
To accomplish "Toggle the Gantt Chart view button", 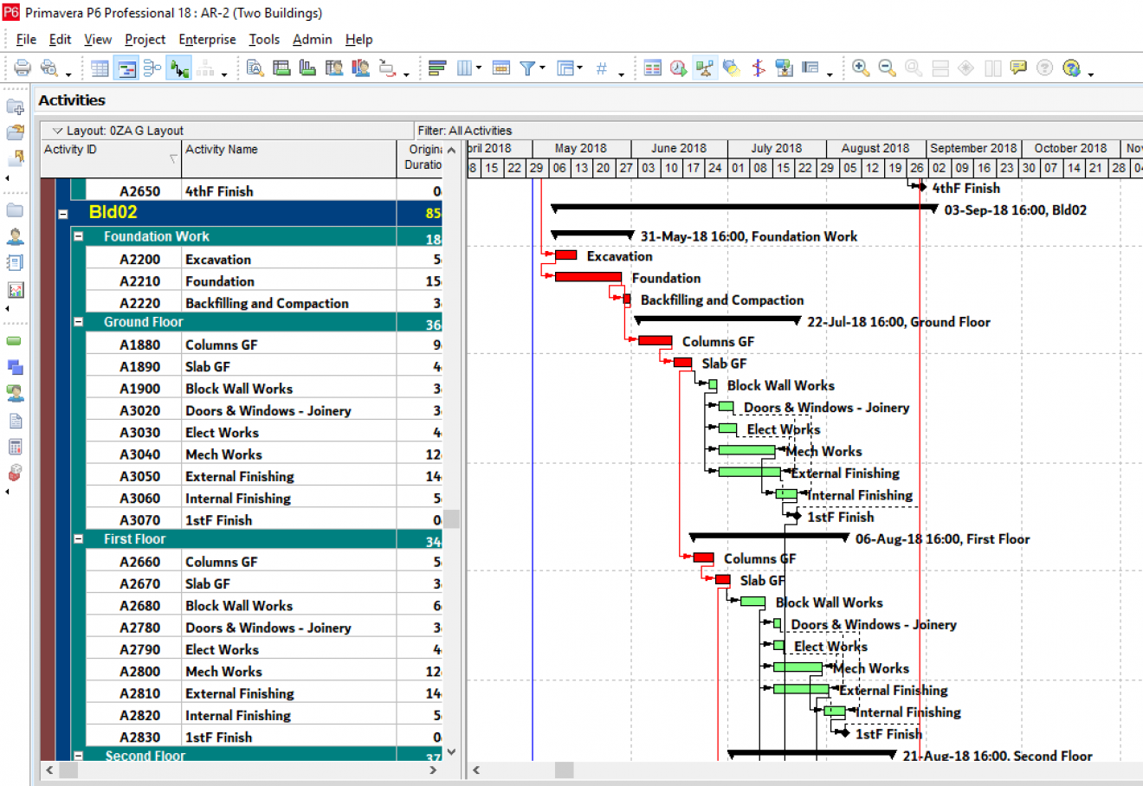I will [126, 68].
